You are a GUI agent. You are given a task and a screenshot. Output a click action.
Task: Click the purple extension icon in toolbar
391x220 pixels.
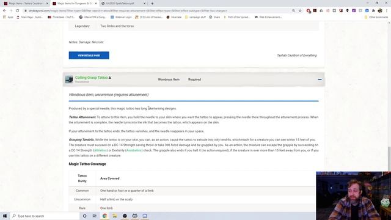[x=354, y=11]
